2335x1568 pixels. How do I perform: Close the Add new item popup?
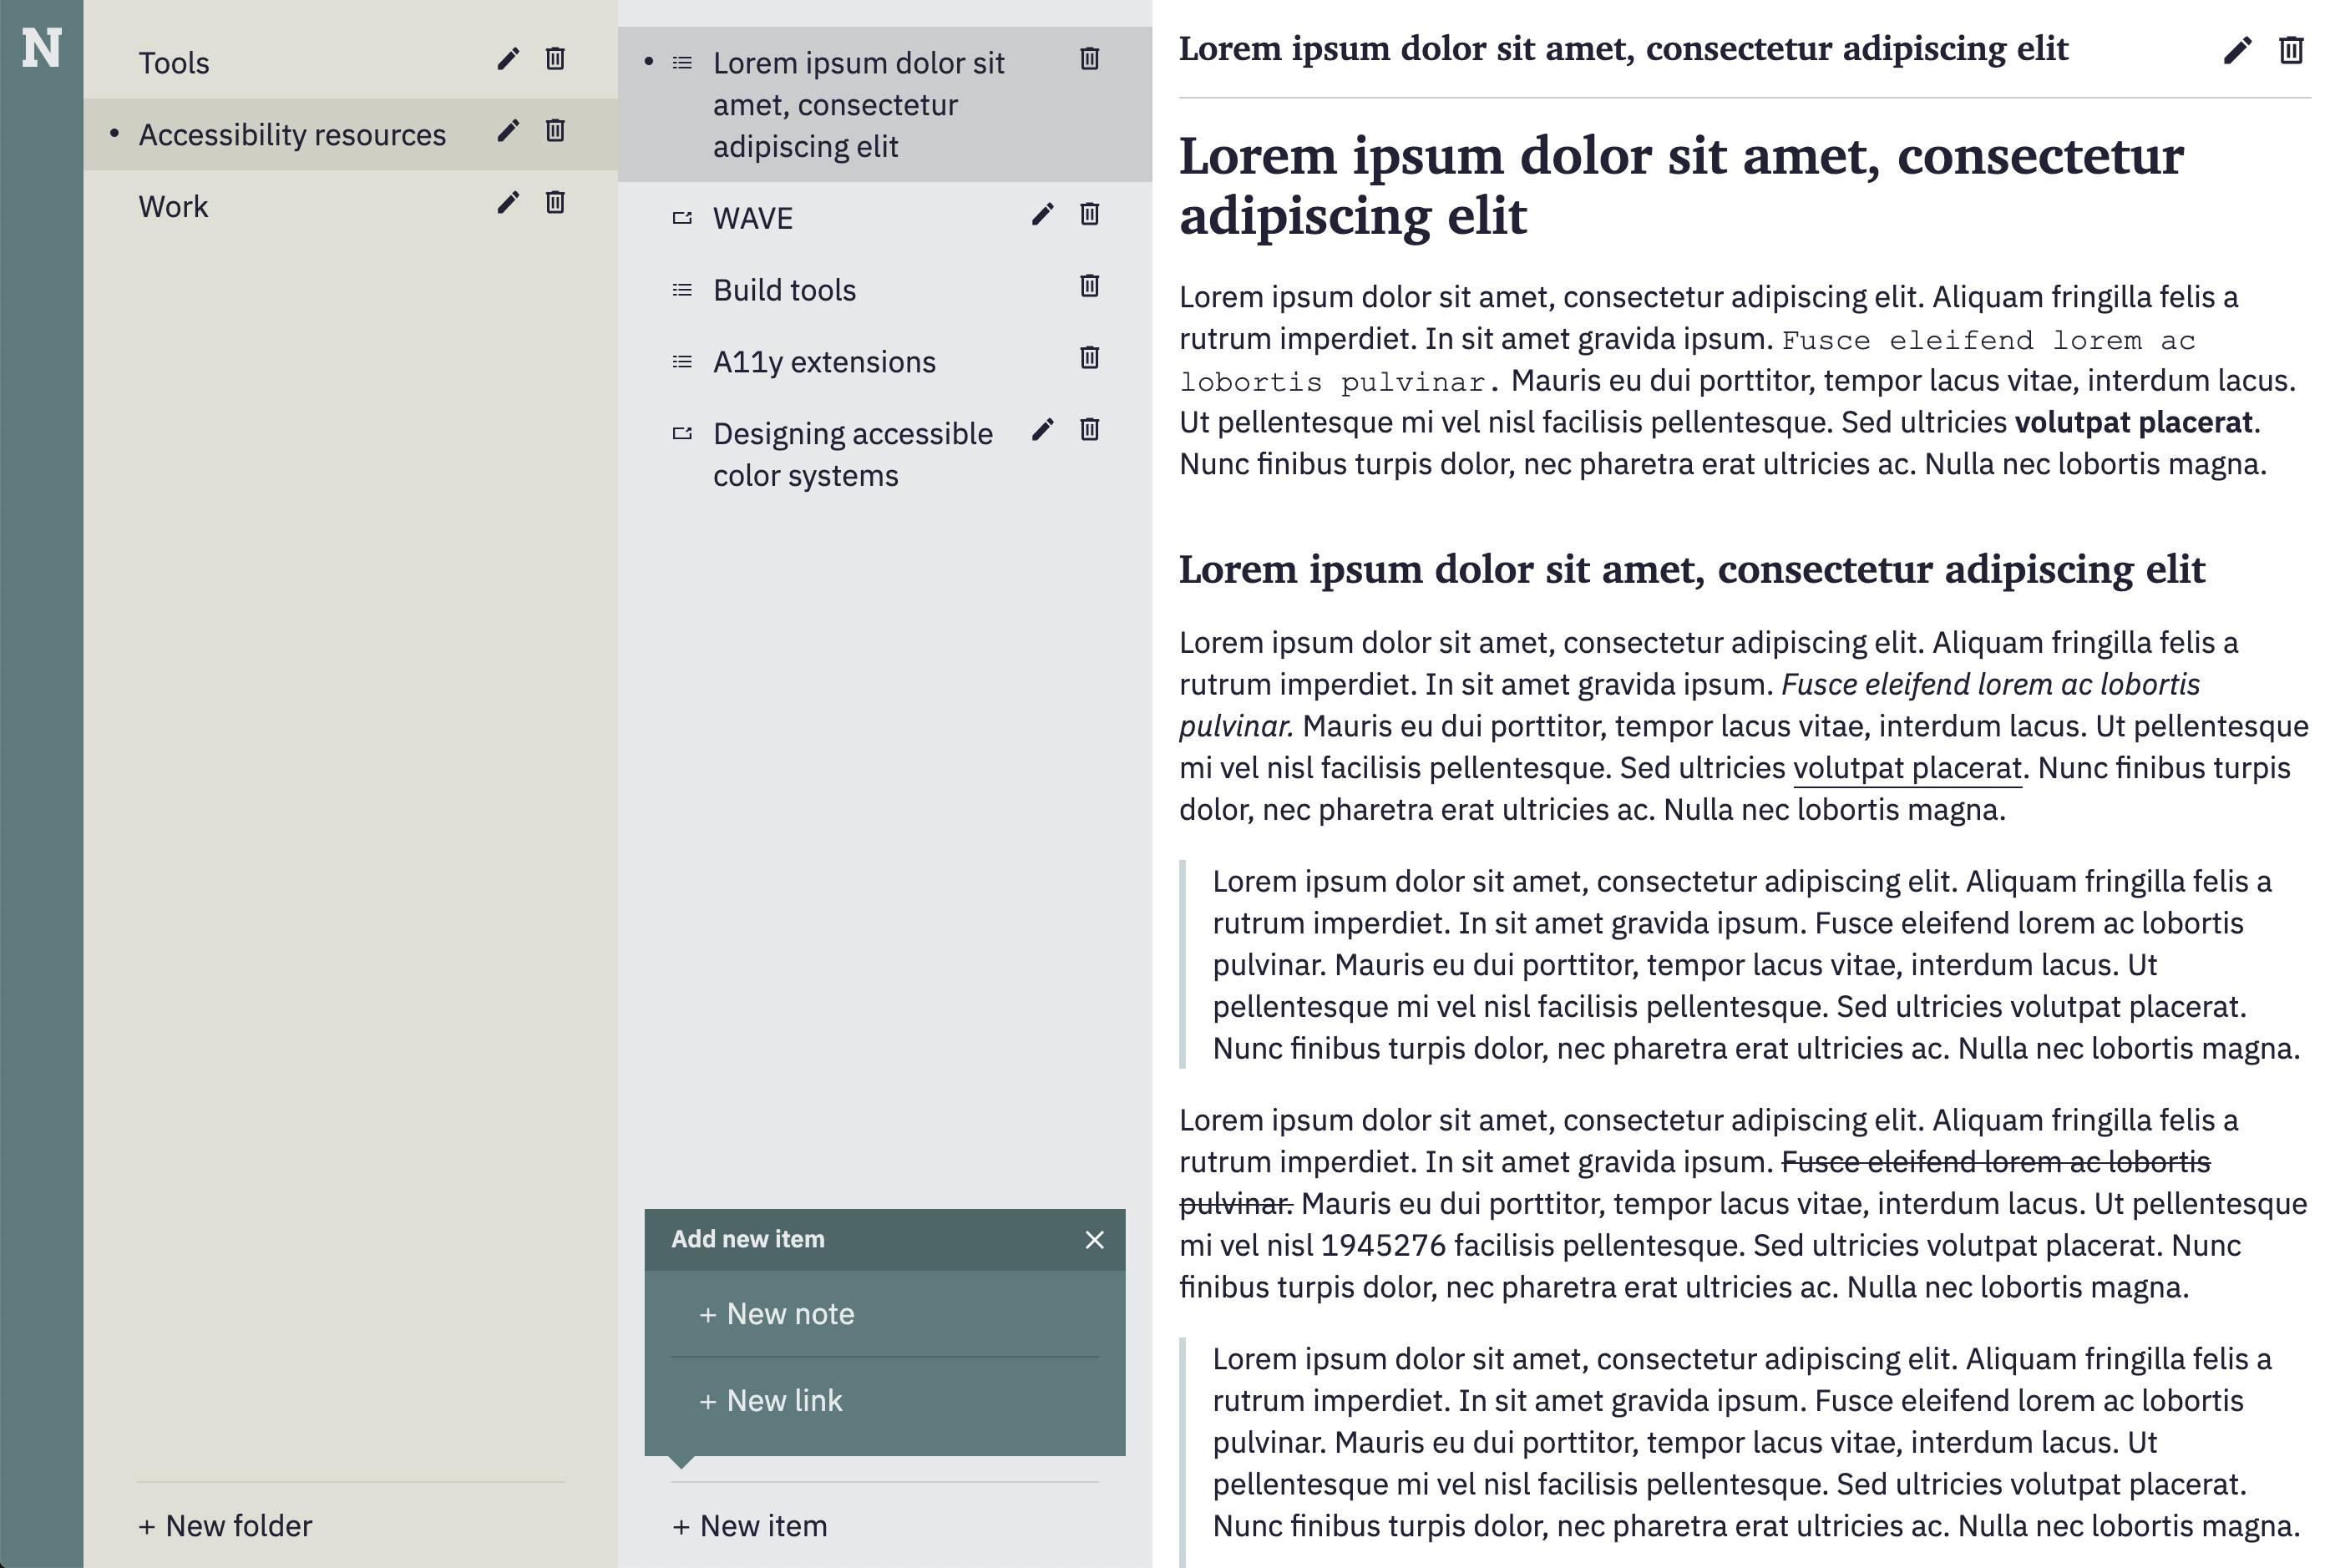tap(1095, 1240)
